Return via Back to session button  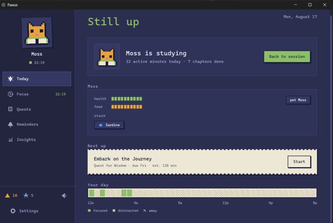pyautogui.click(x=287, y=57)
